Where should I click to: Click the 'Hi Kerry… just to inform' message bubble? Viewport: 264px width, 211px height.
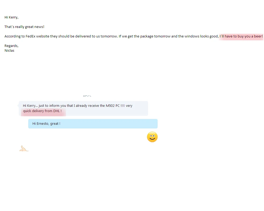(83, 108)
